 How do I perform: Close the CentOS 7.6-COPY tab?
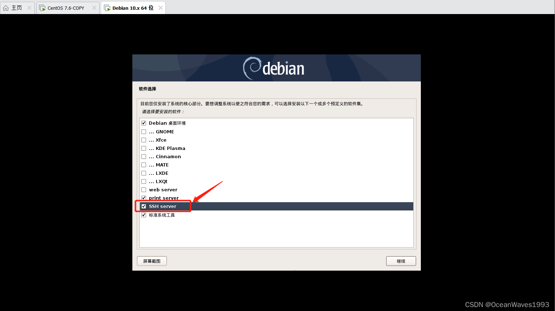click(94, 8)
